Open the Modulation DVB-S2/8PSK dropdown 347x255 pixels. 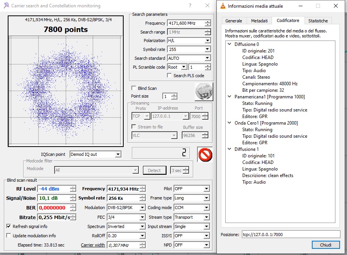click(143, 208)
